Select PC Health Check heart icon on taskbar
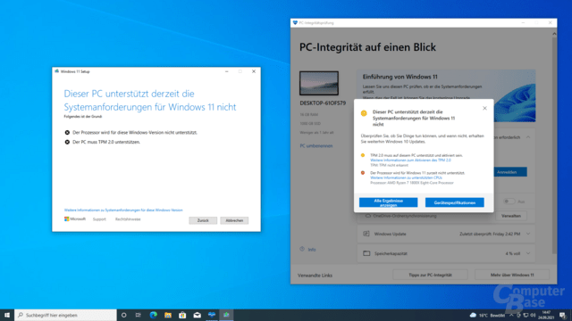572x321 pixels. [x=212, y=315]
